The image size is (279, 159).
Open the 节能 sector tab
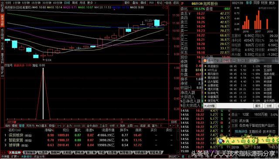pyautogui.click(x=102, y=152)
